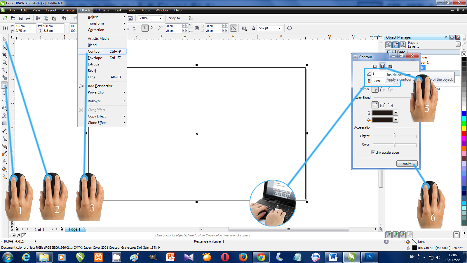Choose the Outside contour icon
The width and height of the screenshot is (467, 263).
(x=390, y=66)
